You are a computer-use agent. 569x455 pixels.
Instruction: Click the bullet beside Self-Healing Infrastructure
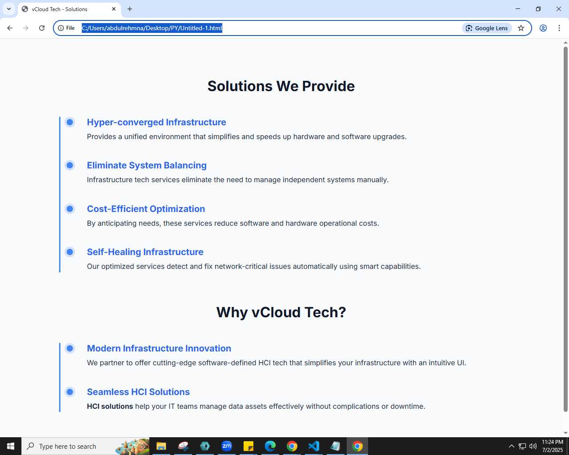[70, 252]
